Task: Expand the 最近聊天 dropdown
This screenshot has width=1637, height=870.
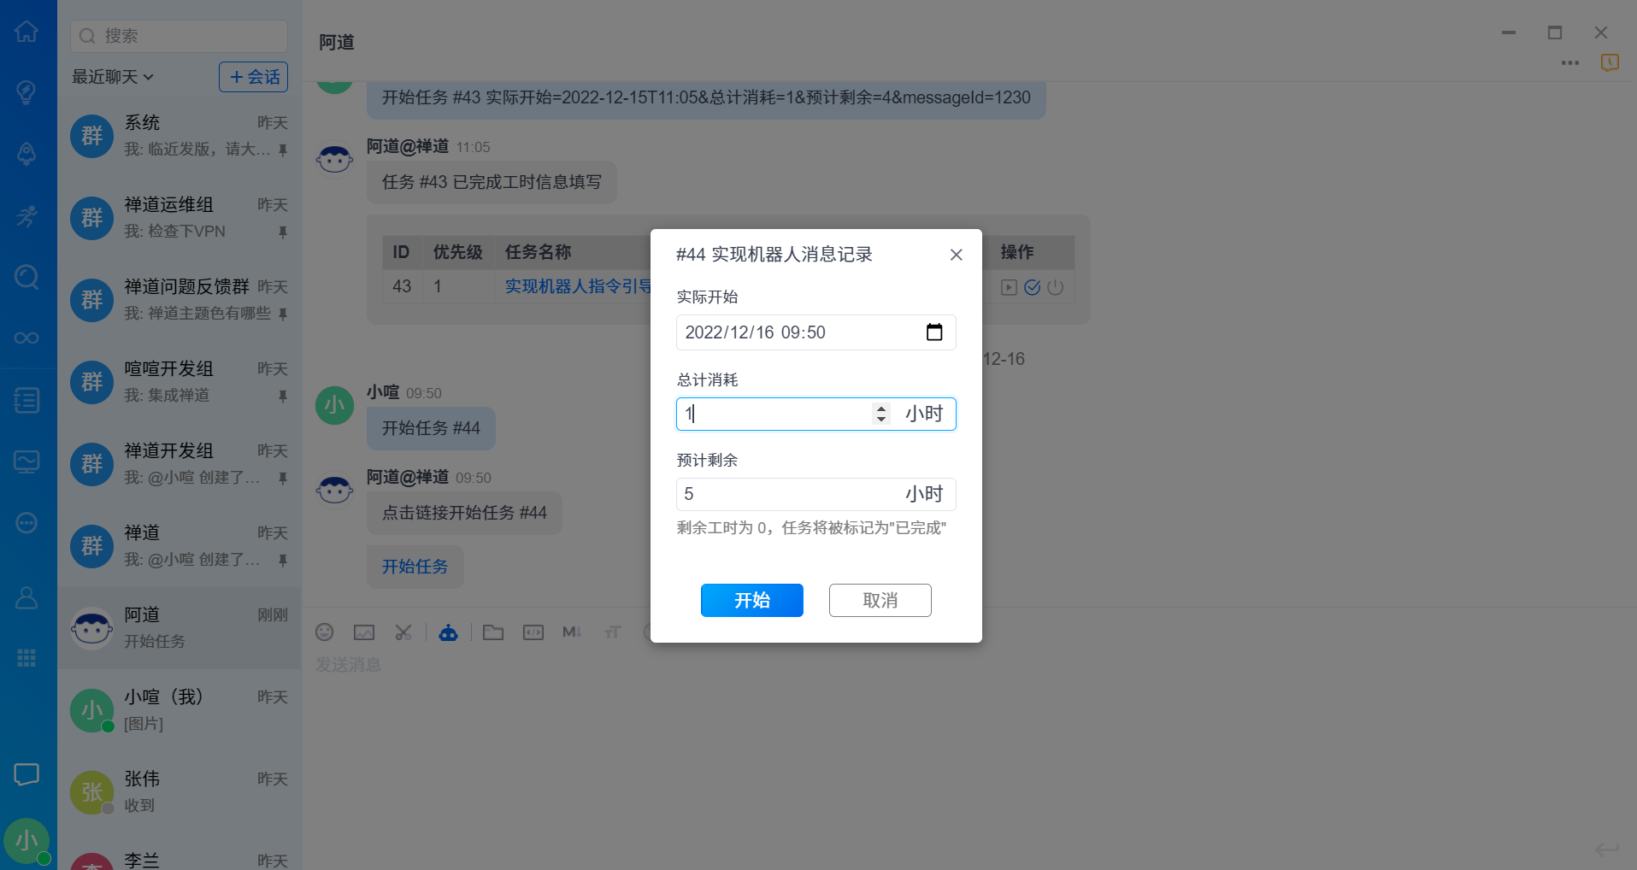Action: point(113,77)
